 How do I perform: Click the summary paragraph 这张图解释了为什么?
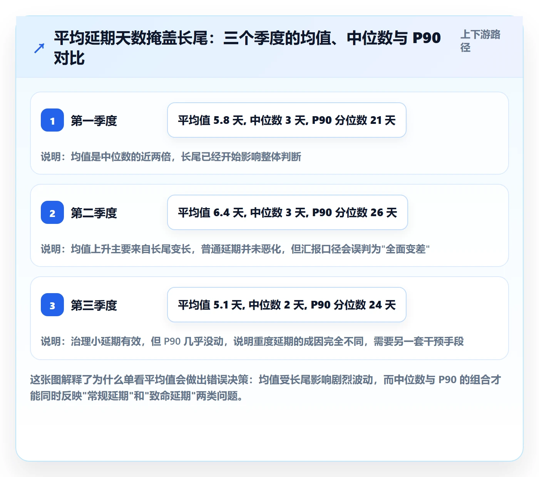(266, 388)
